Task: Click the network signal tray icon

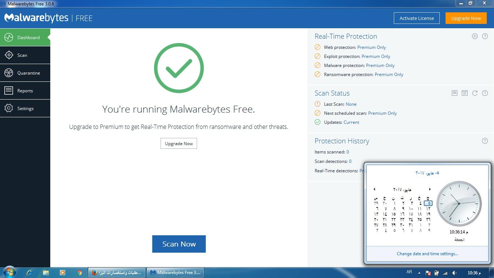Action: point(446,273)
